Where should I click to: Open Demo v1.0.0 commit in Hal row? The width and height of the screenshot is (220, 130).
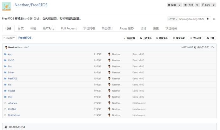click(138, 85)
